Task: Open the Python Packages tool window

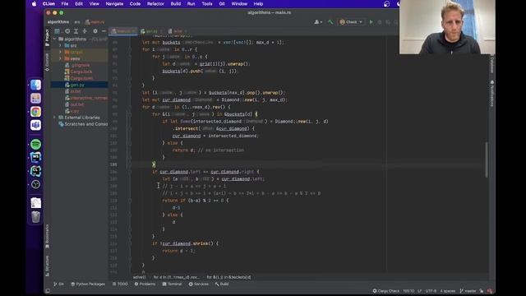Action: click(88, 284)
